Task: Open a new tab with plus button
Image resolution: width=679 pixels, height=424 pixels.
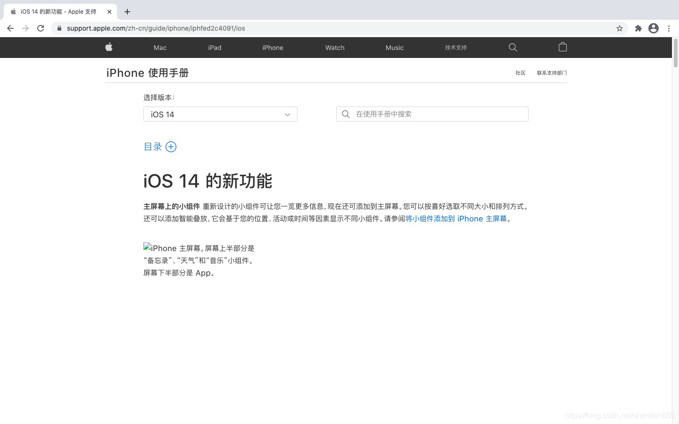Action: coord(127,12)
